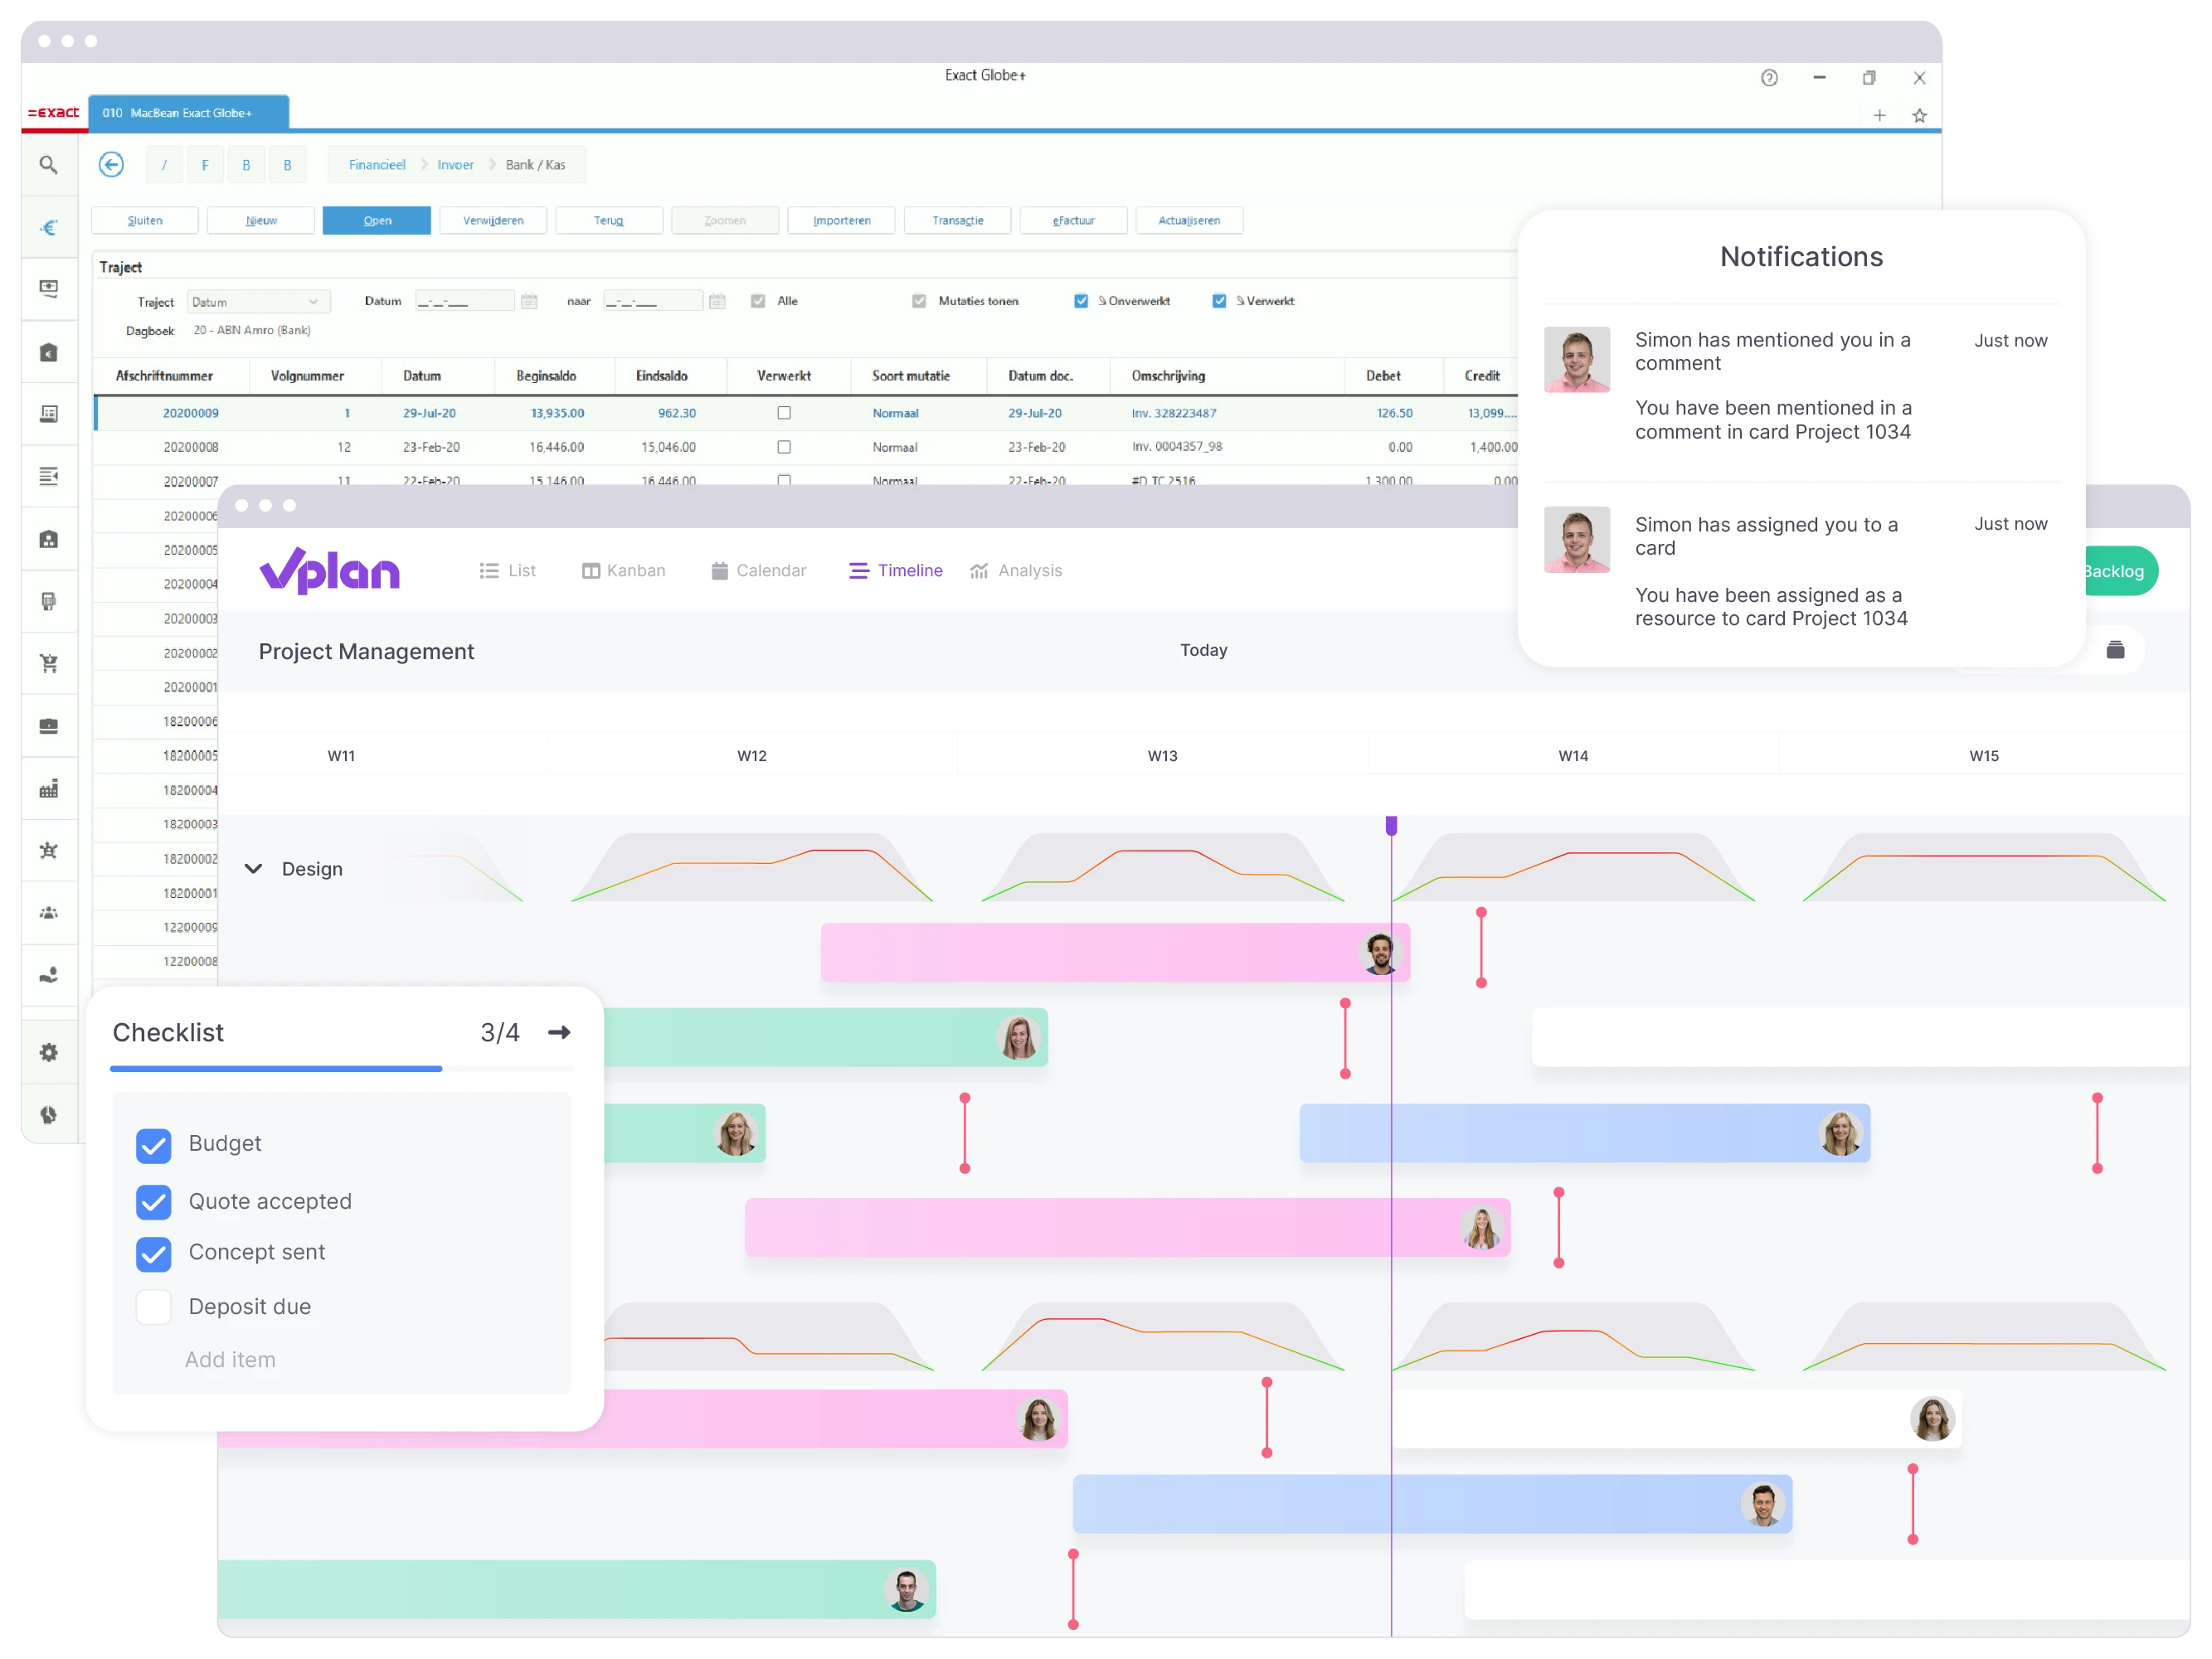Expand the Design section in the timeline
Screen dimensions: 2212x1659
pos(256,868)
